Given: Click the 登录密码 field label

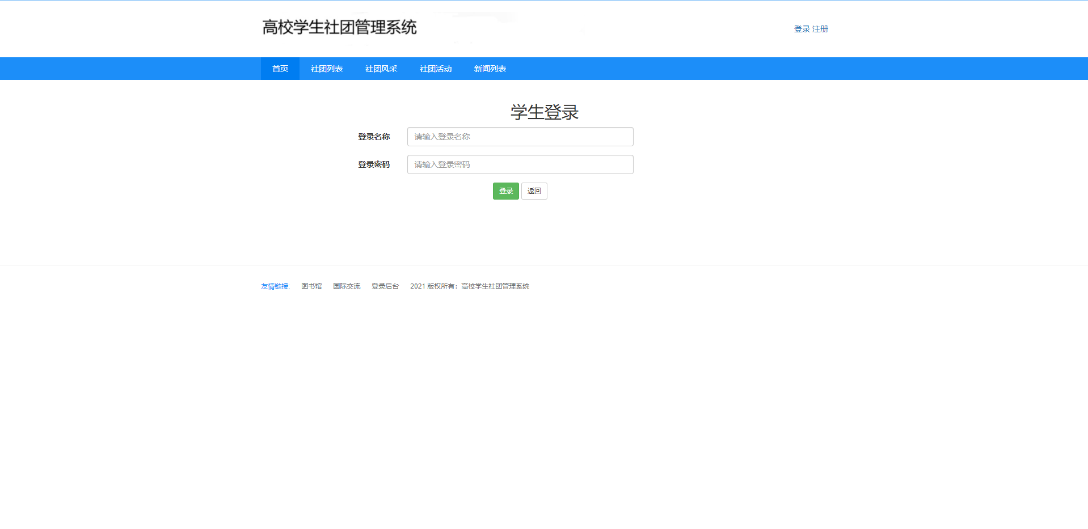Looking at the screenshot, I should coord(374,164).
